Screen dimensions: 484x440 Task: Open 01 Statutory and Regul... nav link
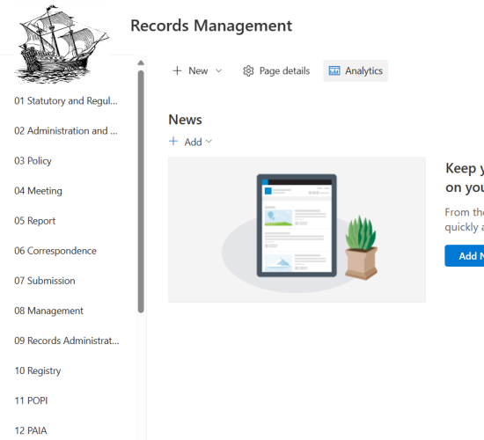66,101
